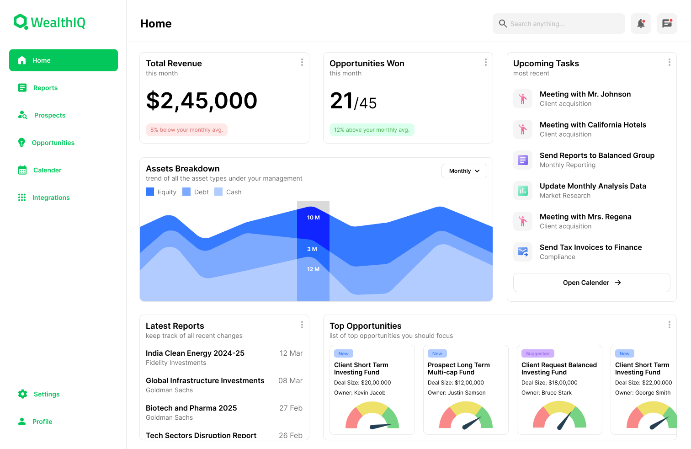Open the notifications bell
The image size is (691, 449).
point(641,23)
